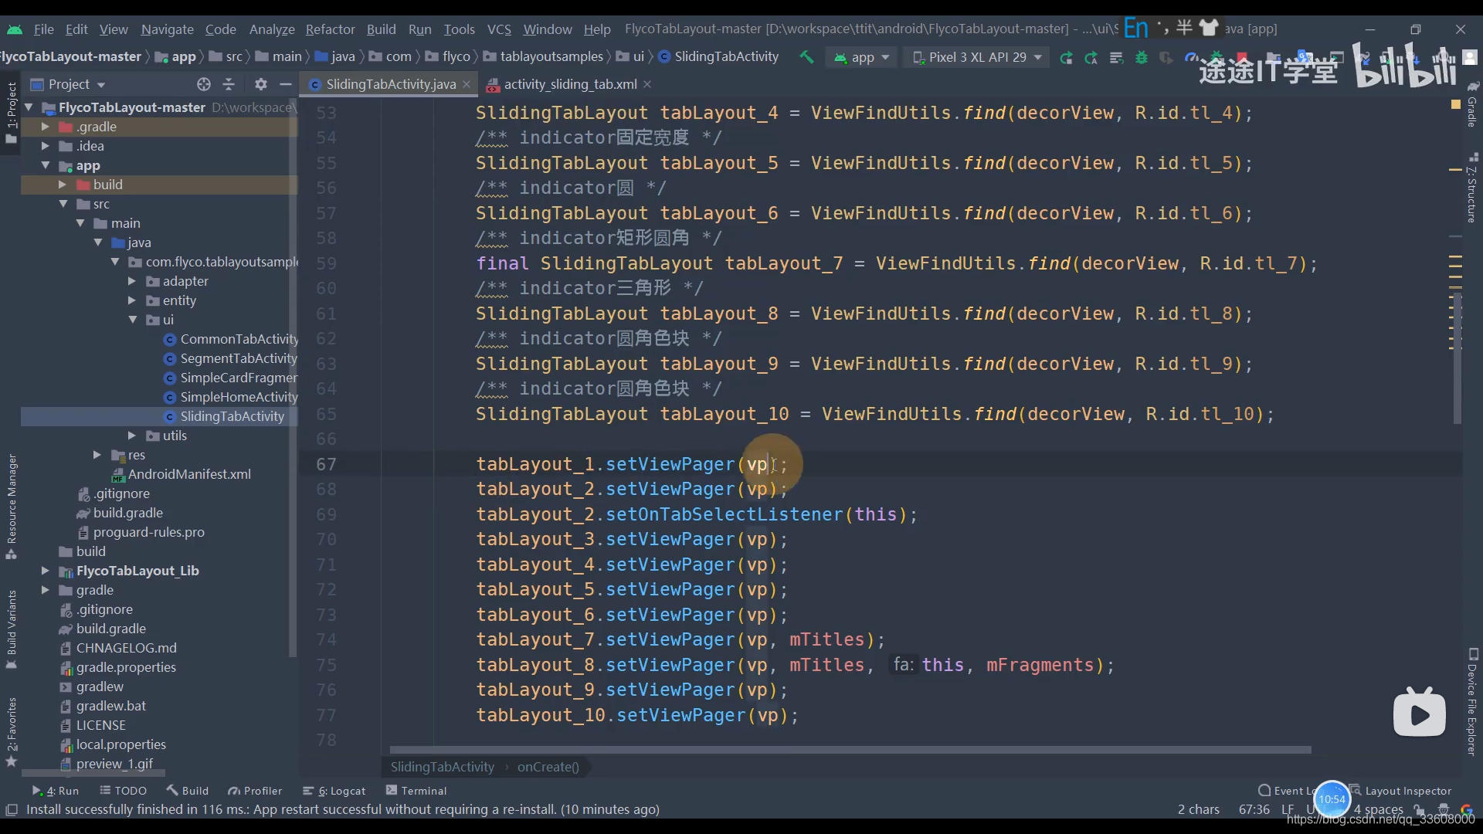The image size is (1483, 834).
Task: Toggle the Project side panel tab
Action: (x=11, y=114)
